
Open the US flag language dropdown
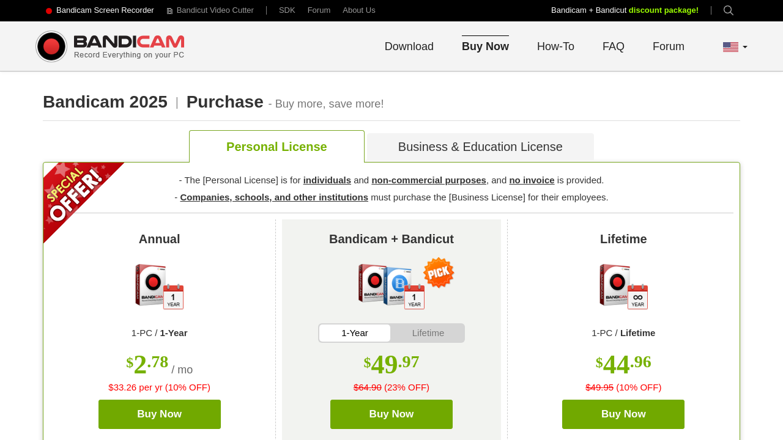[x=735, y=47]
